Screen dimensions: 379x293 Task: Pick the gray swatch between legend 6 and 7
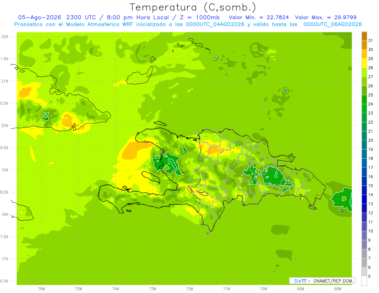(364, 263)
